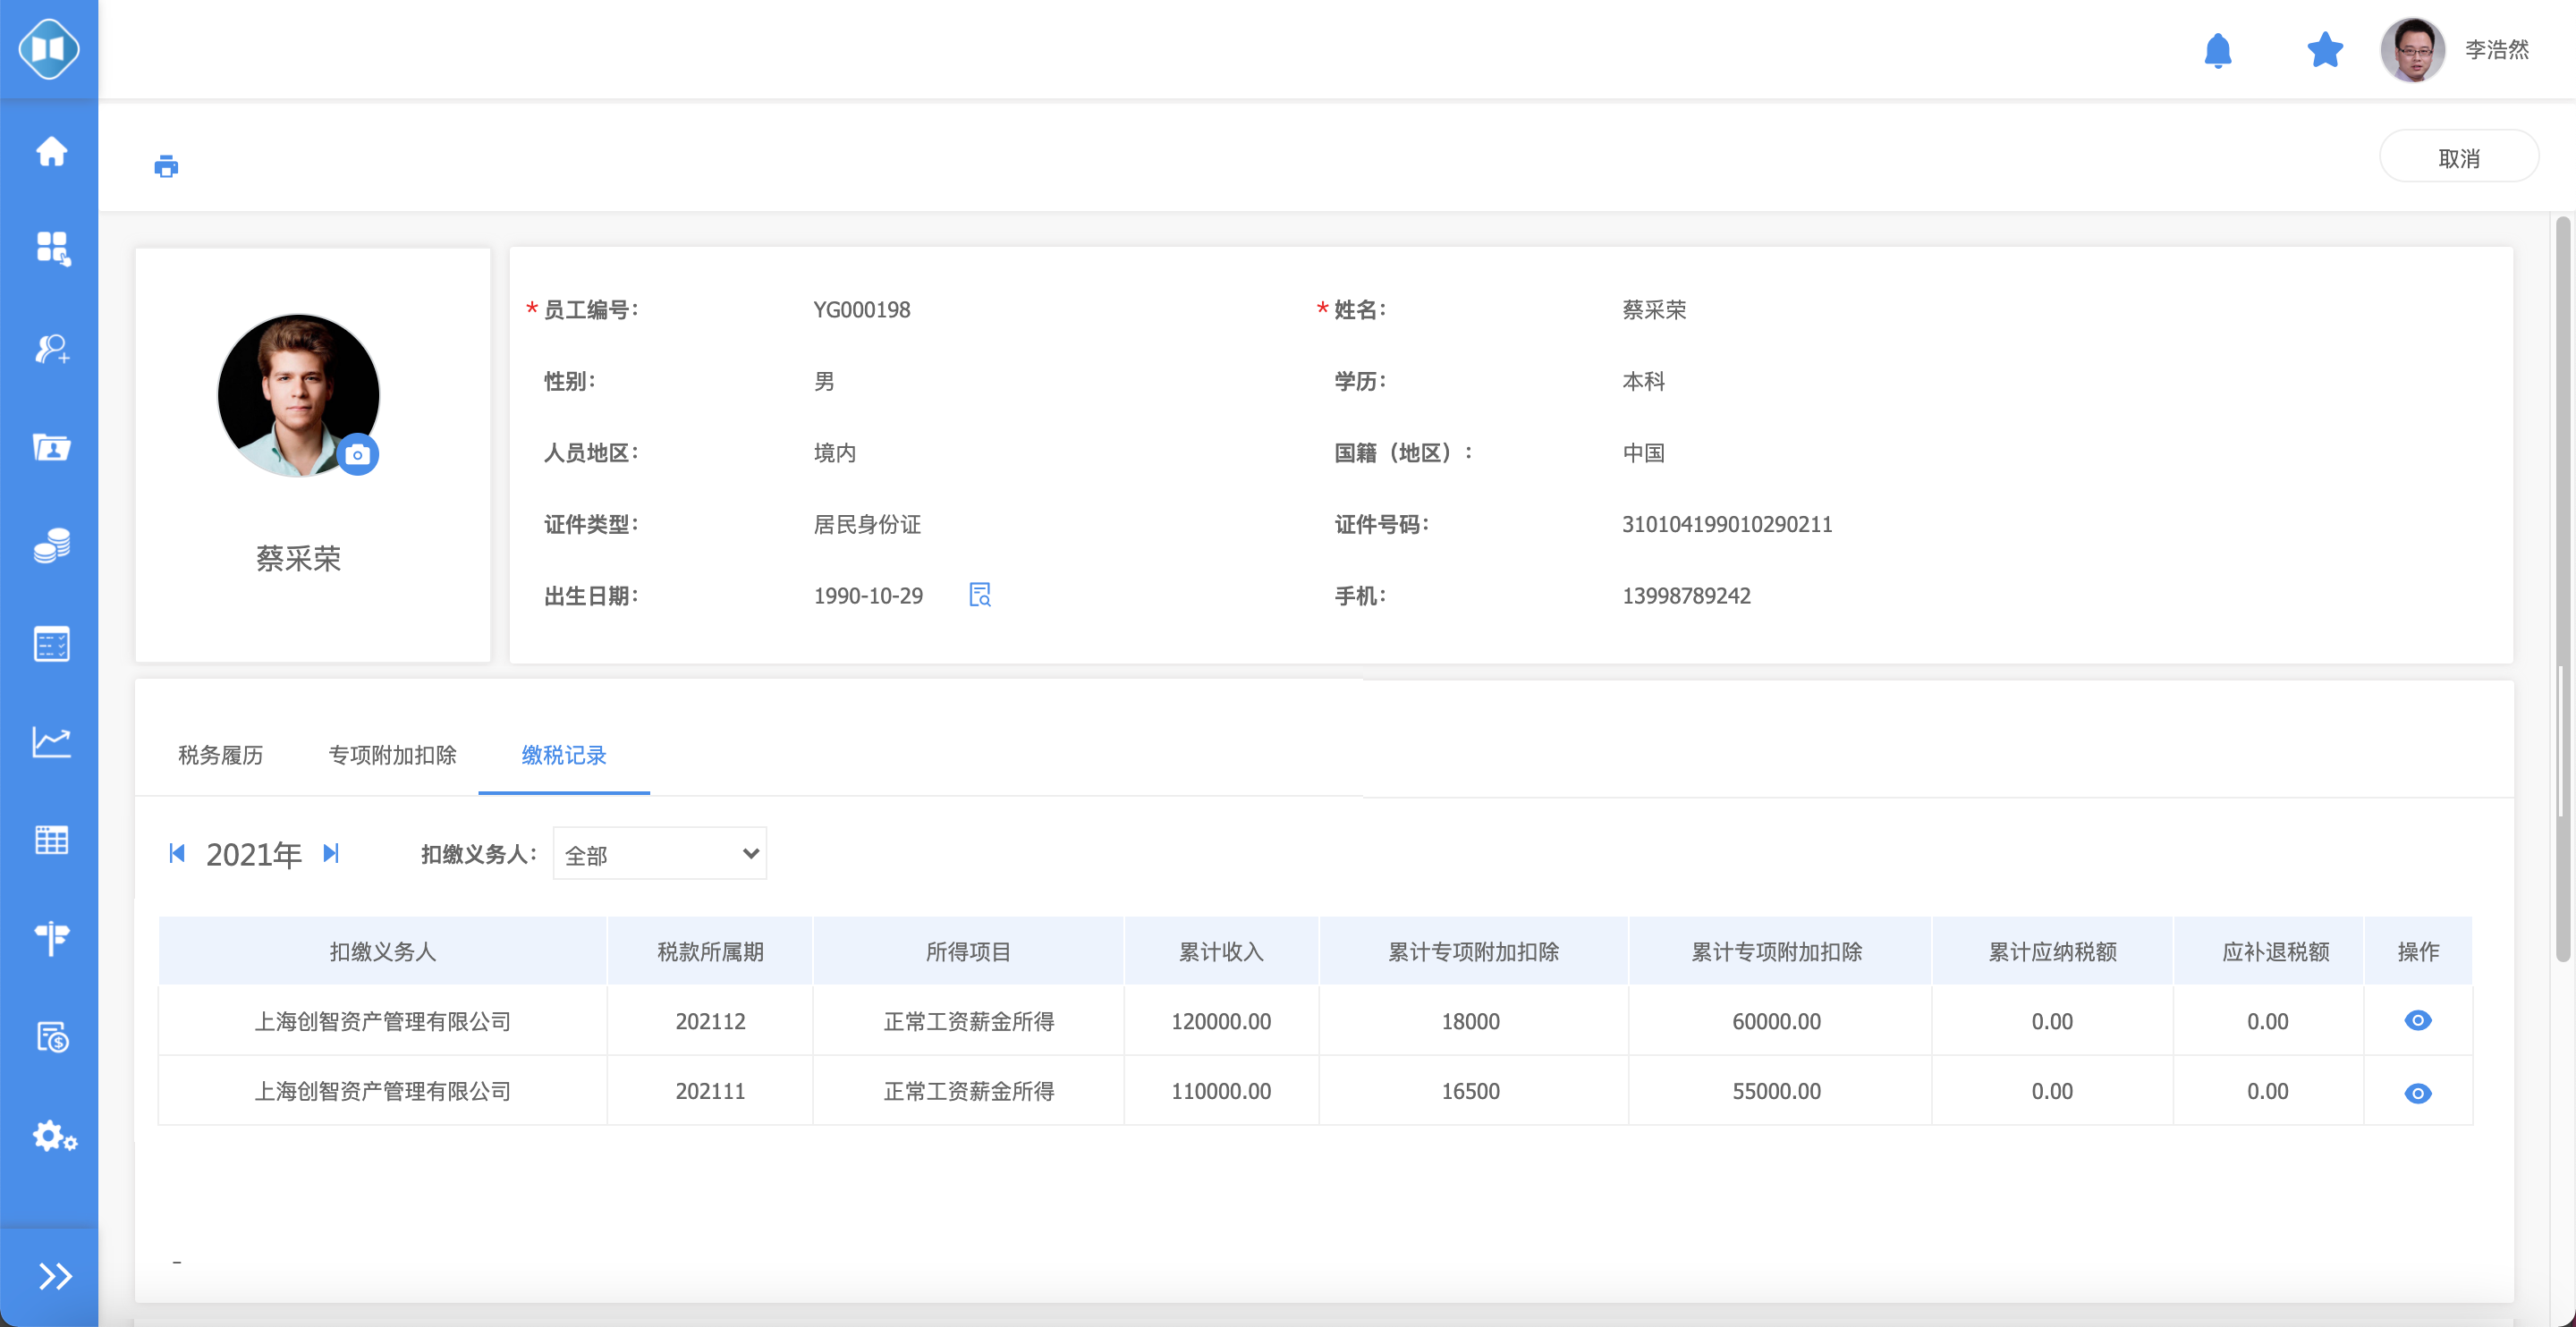Expand sidebar with double-chevron button
The image size is (2576, 1327).
[x=54, y=1276]
